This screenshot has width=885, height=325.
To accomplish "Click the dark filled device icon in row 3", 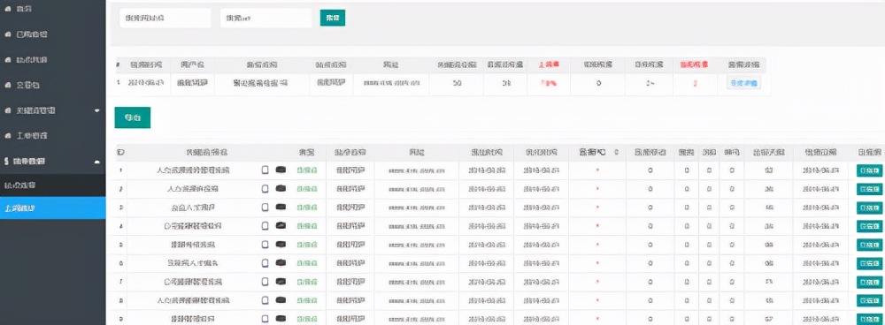I will click(281, 208).
